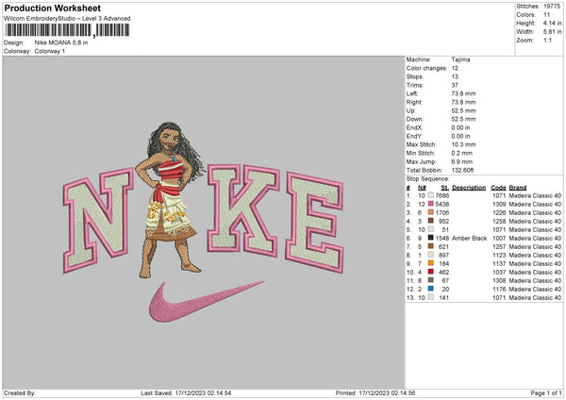Click the Left value "73.8 mm"
This screenshot has height=400, width=566.
(463, 93)
